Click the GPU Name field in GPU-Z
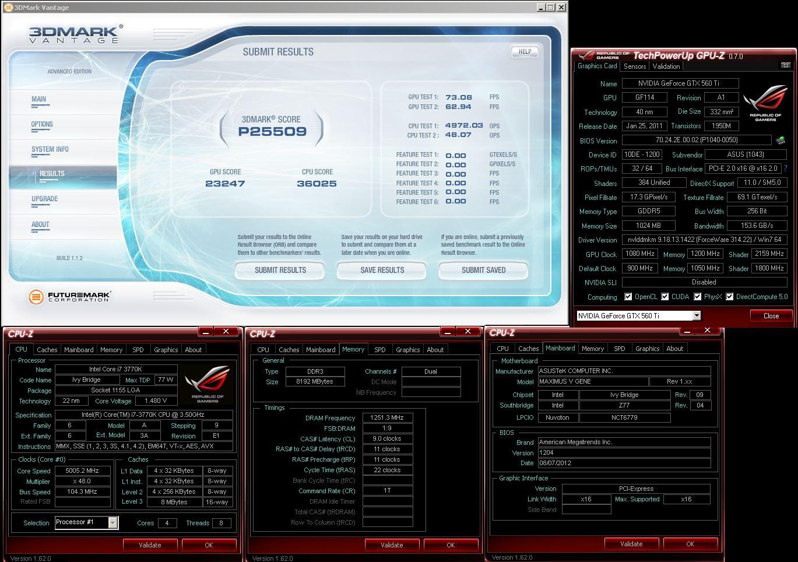798x562 pixels. 680,83
